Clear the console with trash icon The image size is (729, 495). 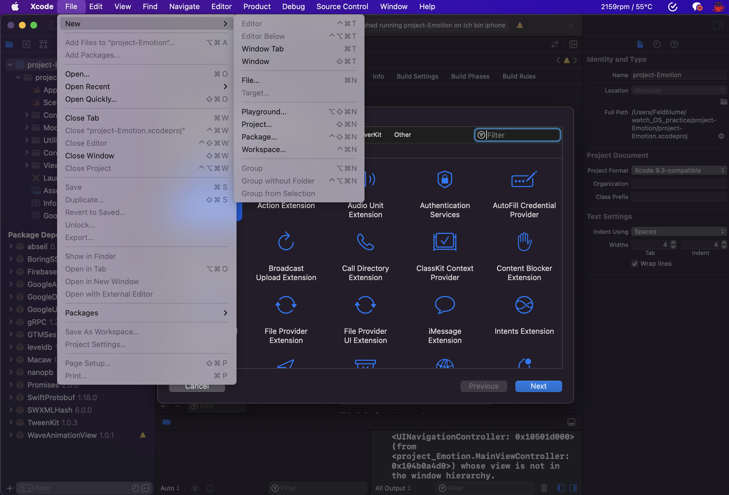544,488
